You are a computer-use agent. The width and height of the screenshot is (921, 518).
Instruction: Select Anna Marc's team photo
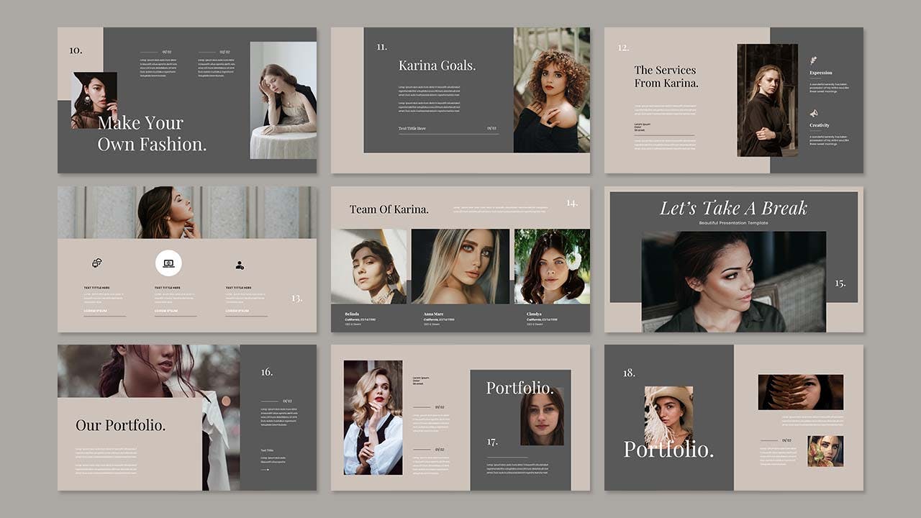tap(460, 266)
